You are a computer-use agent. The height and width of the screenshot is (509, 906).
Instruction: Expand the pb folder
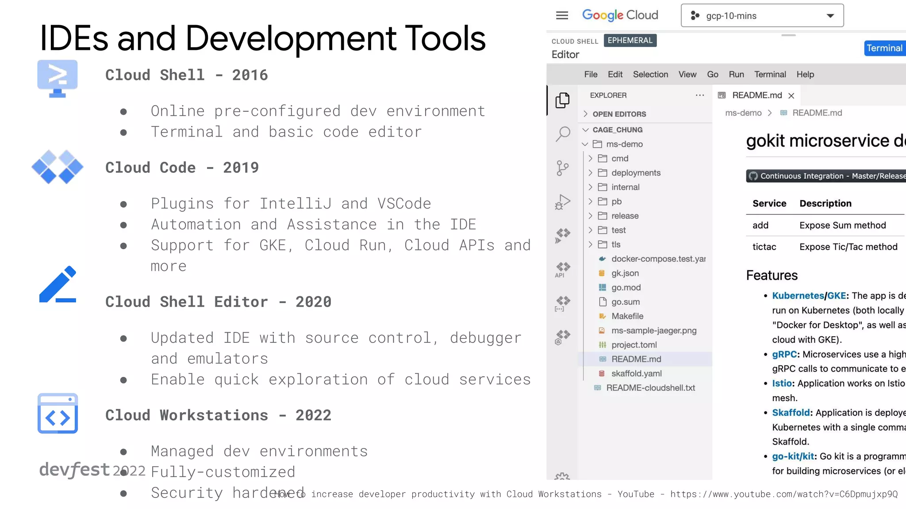point(590,201)
